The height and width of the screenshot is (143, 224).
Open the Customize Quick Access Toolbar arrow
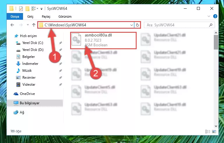point(41,9)
